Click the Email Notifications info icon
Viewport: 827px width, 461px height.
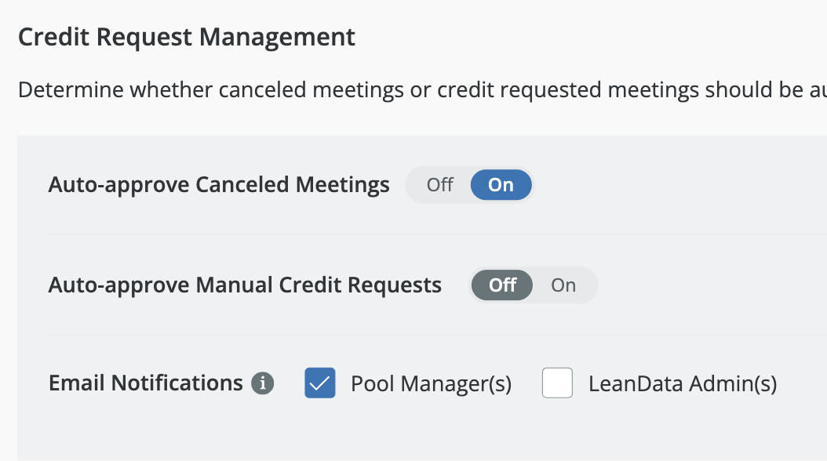263,384
